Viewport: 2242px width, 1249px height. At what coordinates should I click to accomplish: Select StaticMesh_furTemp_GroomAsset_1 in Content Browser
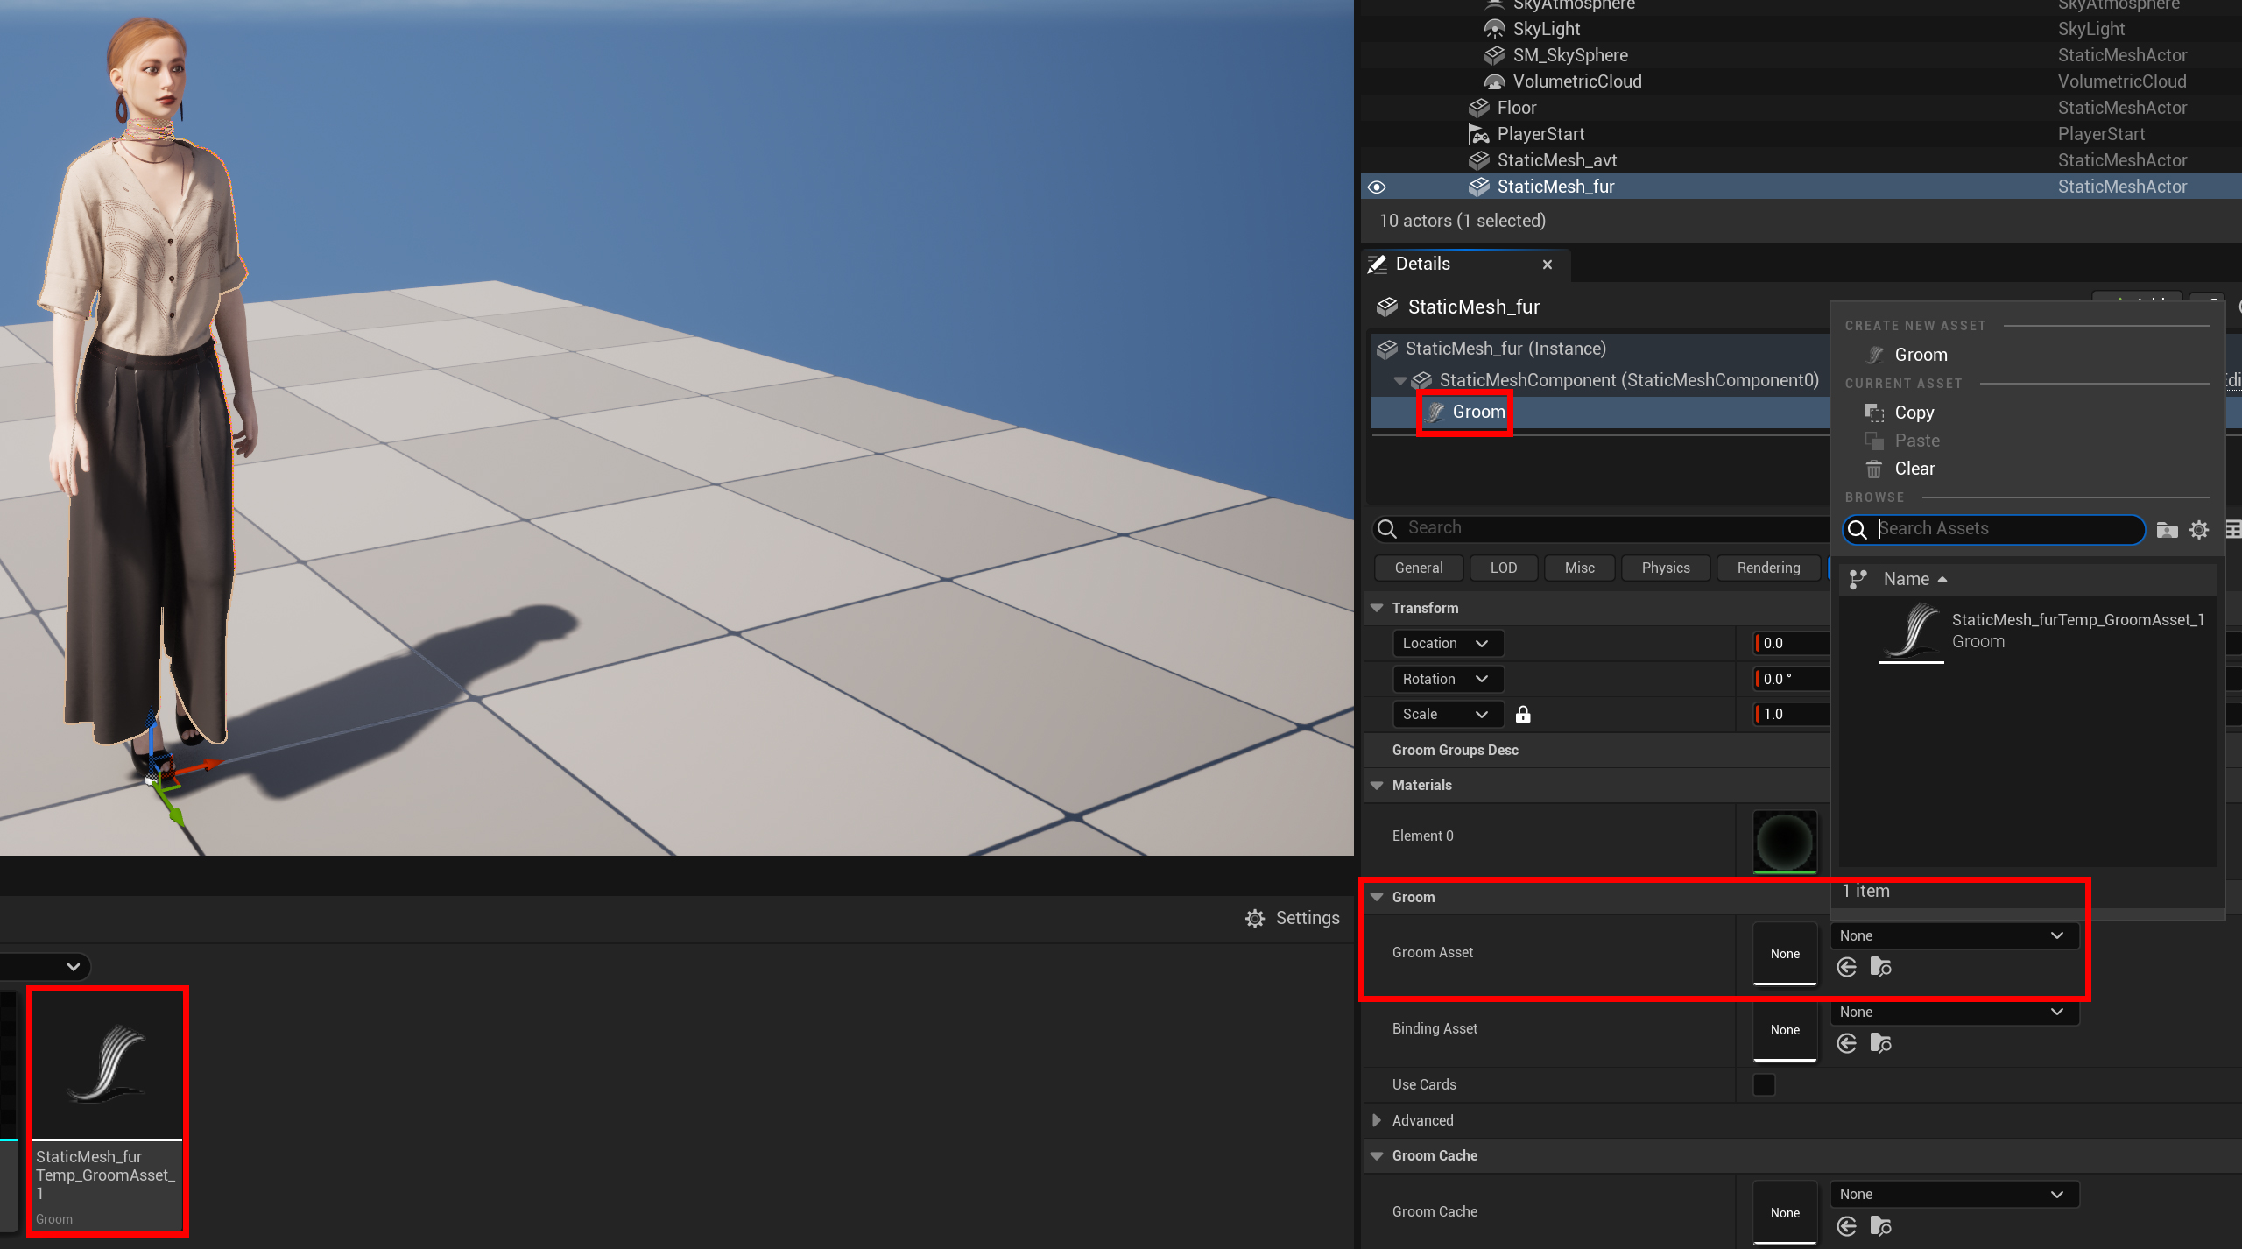click(108, 1111)
